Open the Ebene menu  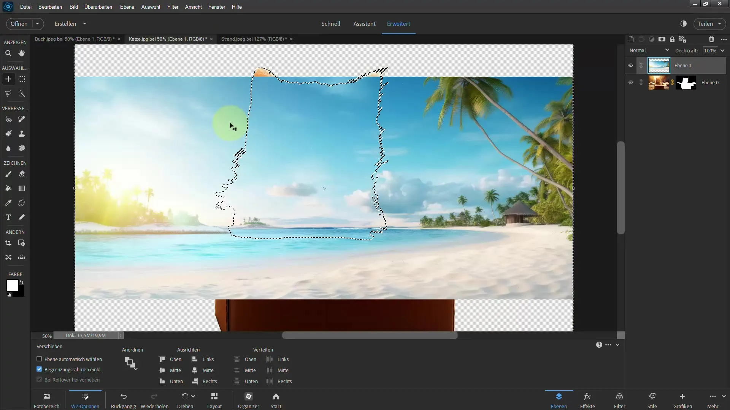coord(127,7)
